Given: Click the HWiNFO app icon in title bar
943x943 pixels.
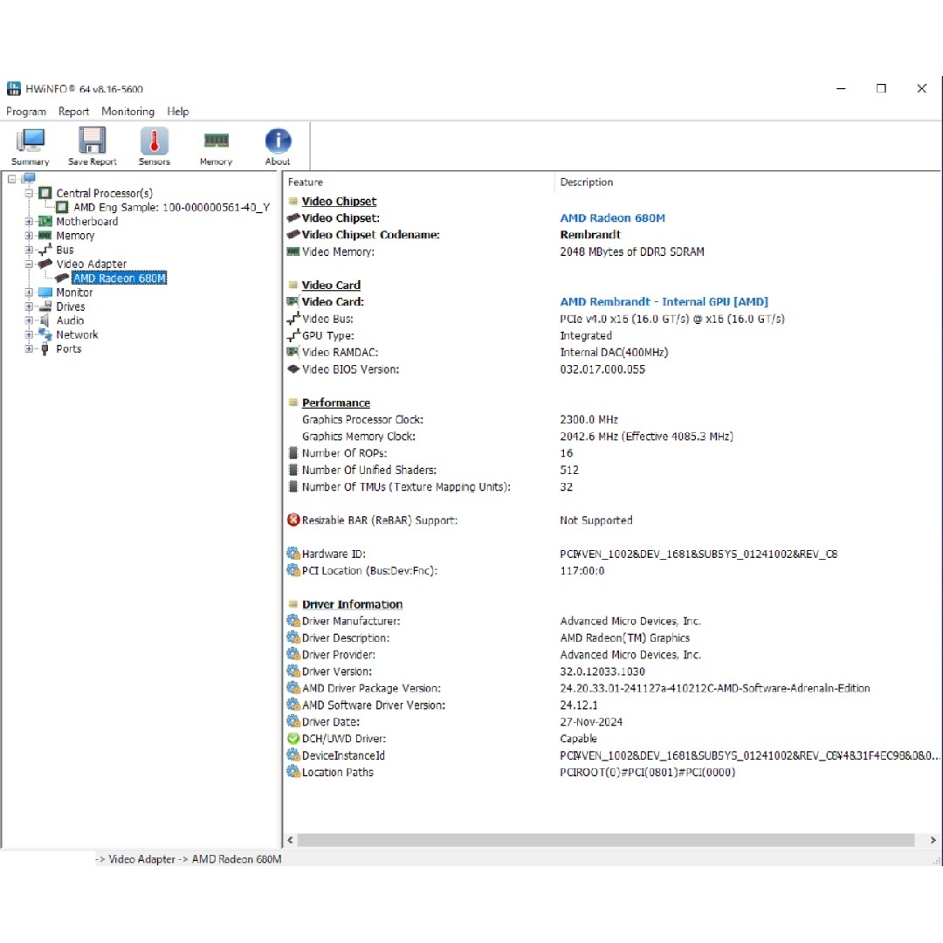Looking at the screenshot, I should click(x=14, y=88).
